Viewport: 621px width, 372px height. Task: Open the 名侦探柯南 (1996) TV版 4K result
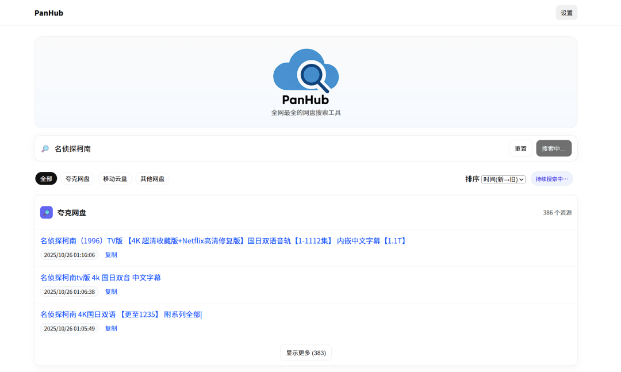pos(224,241)
